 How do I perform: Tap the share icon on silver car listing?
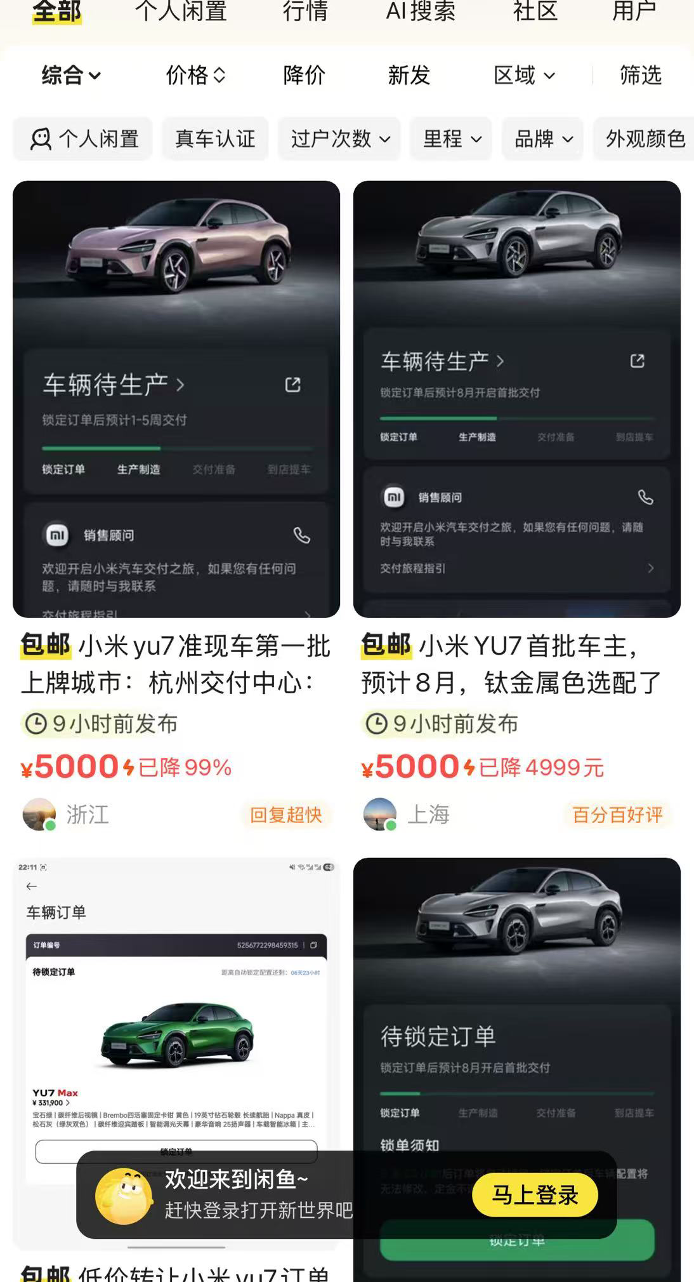click(x=637, y=361)
